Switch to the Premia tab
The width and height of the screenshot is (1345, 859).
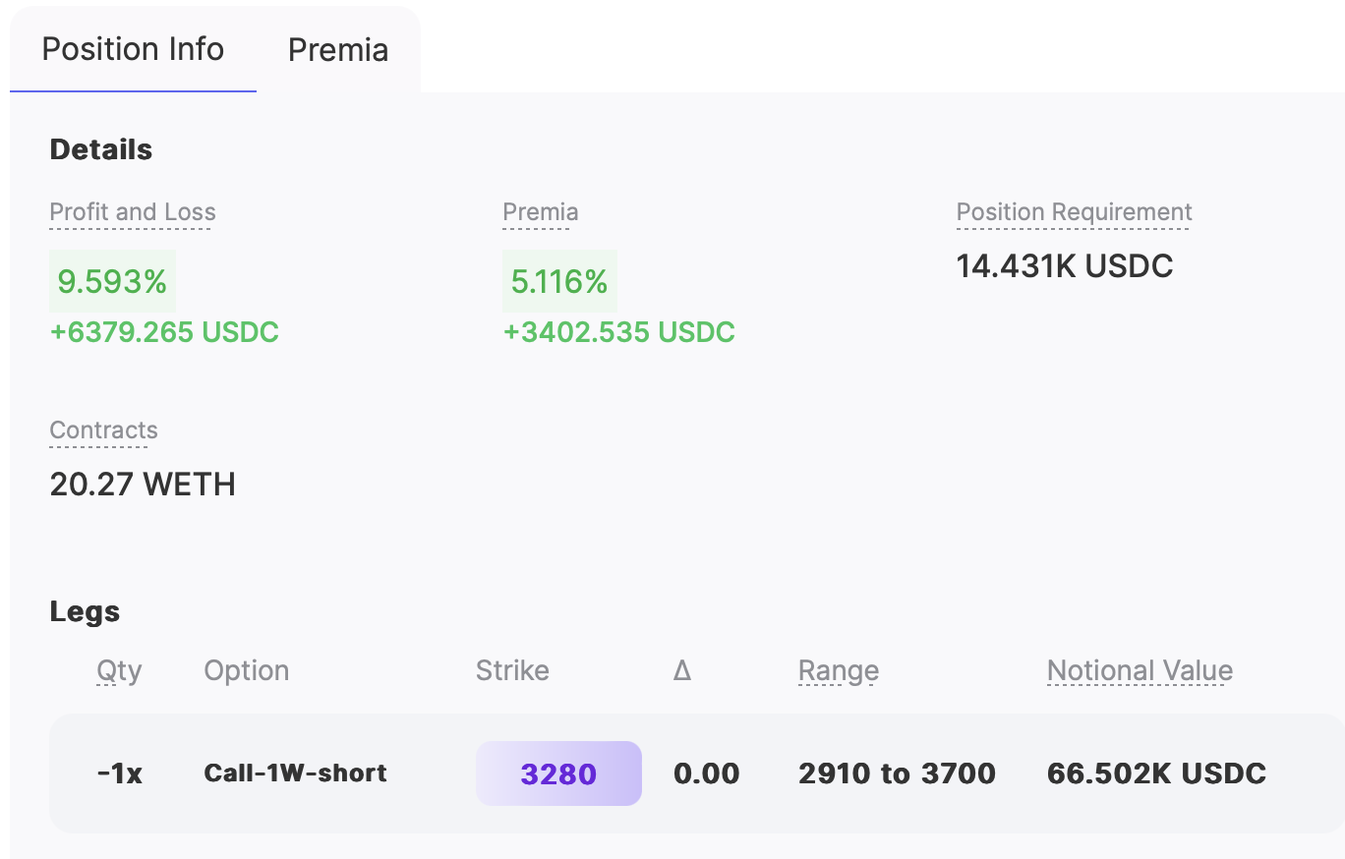click(x=337, y=50)
